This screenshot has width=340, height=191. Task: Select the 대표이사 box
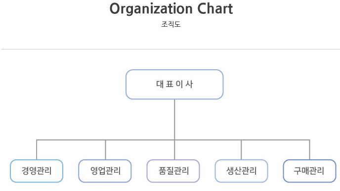point(174,85)
